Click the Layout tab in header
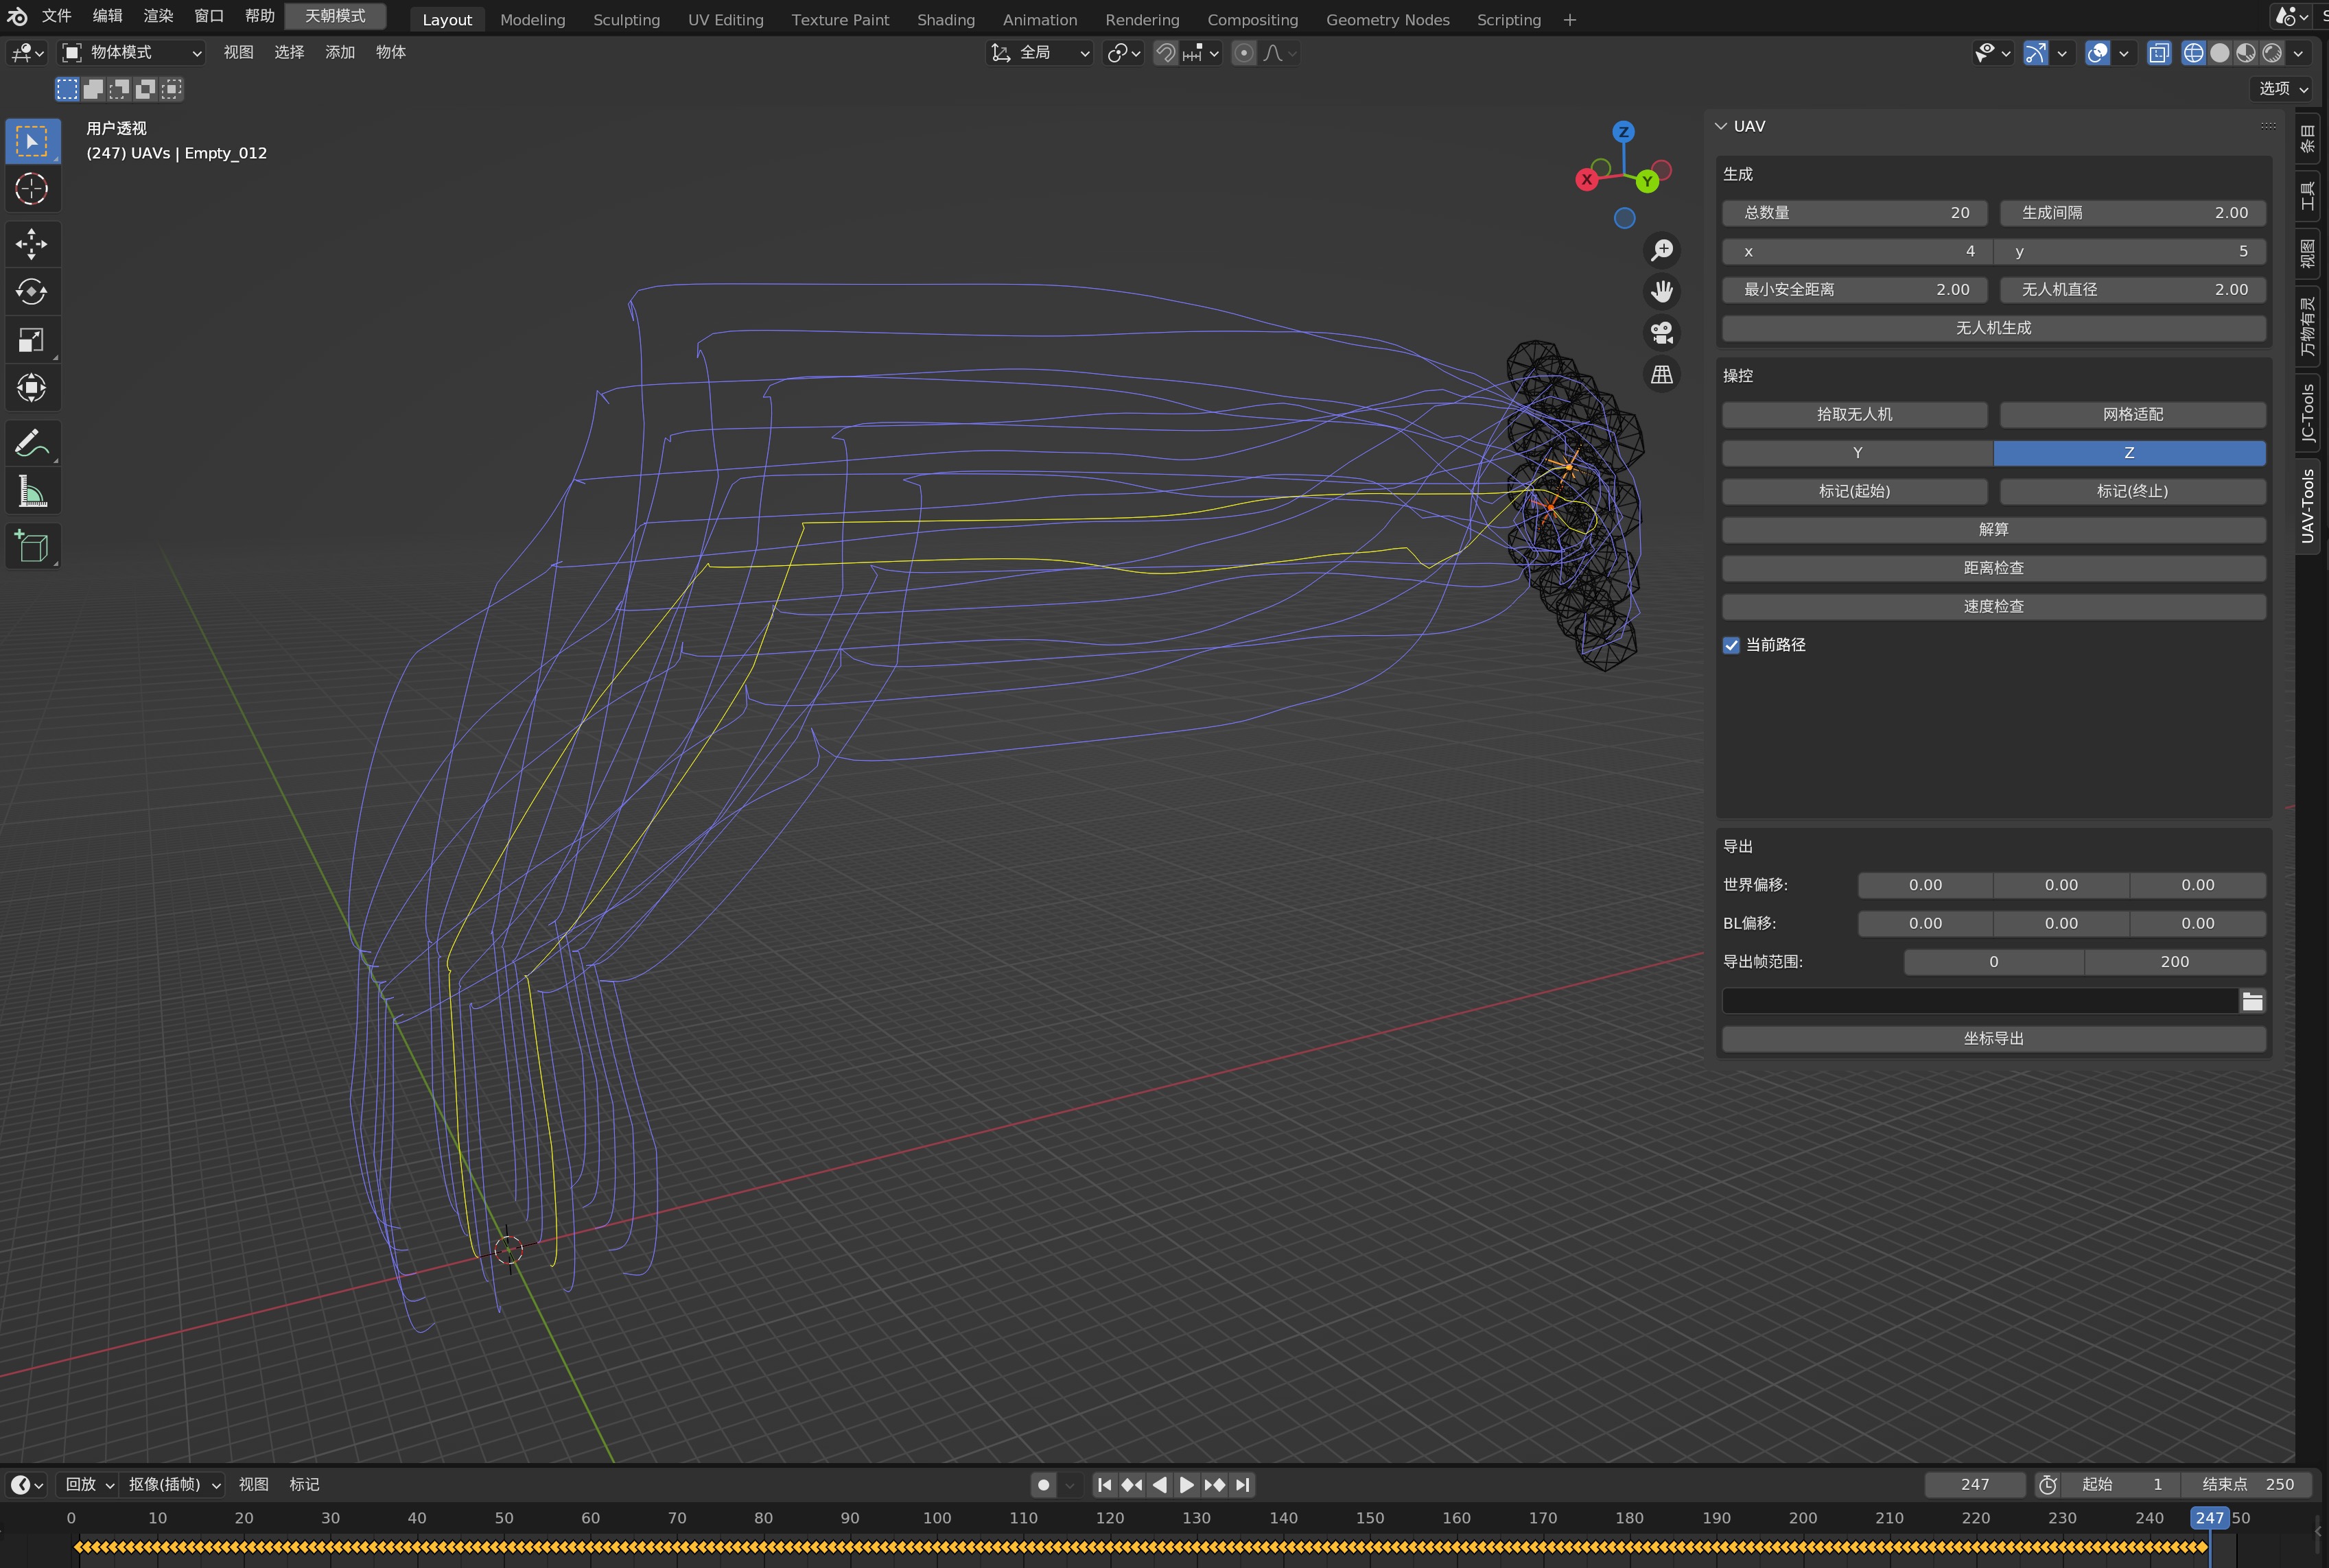The width and height of the screenshot is (2329, 1568). pyautogui.click(x=445, y=18)
